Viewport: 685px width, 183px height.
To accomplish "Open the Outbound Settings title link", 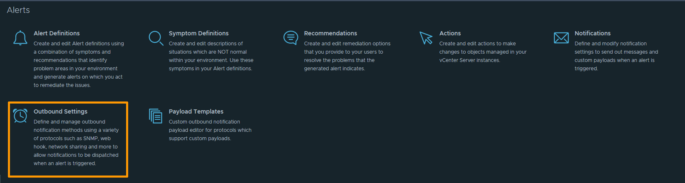I will 60,111.
